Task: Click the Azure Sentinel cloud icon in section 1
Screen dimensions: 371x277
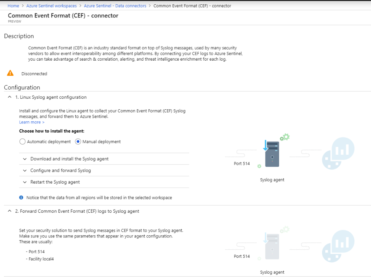Action: (x=338, y=154)
